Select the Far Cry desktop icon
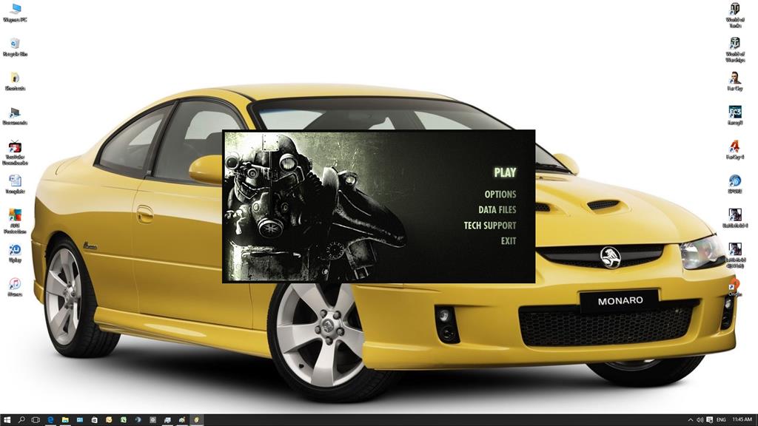The height and width of the screenshot is (426, 758). [735, 81]
